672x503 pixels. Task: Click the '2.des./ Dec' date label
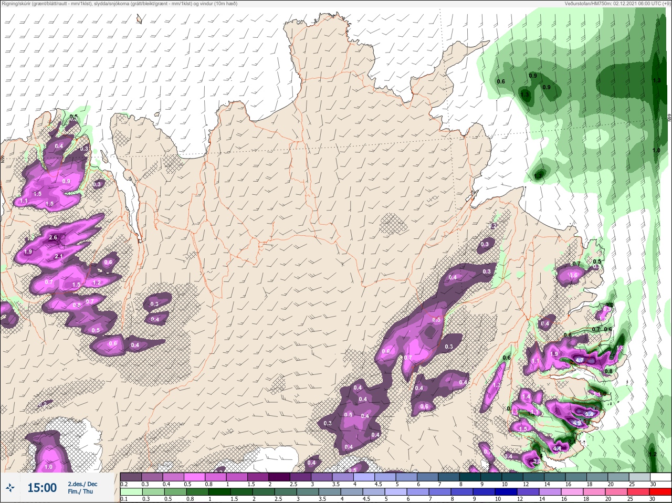coord(82,484)
